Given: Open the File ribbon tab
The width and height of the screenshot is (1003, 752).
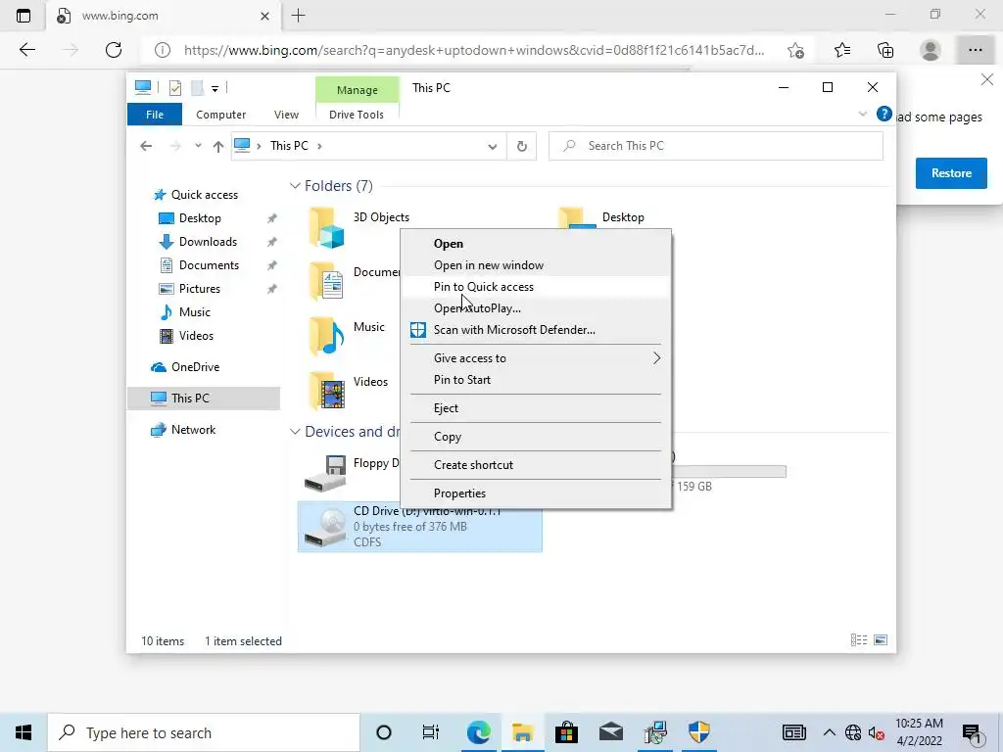Looking at the screenshot, I should [x=155, y=115].
